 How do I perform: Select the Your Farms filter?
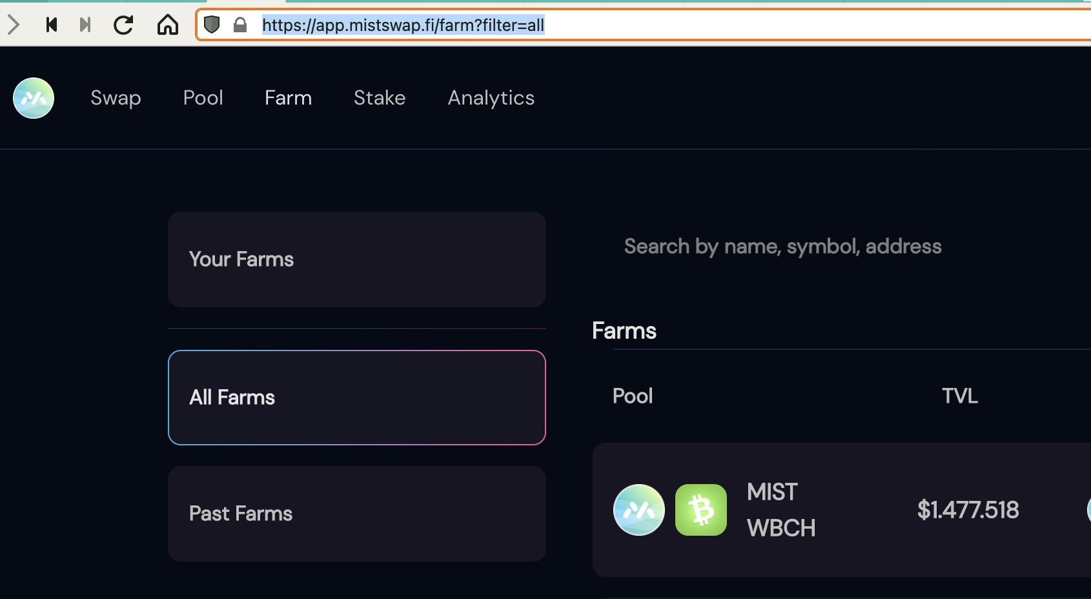pos(357,259)
